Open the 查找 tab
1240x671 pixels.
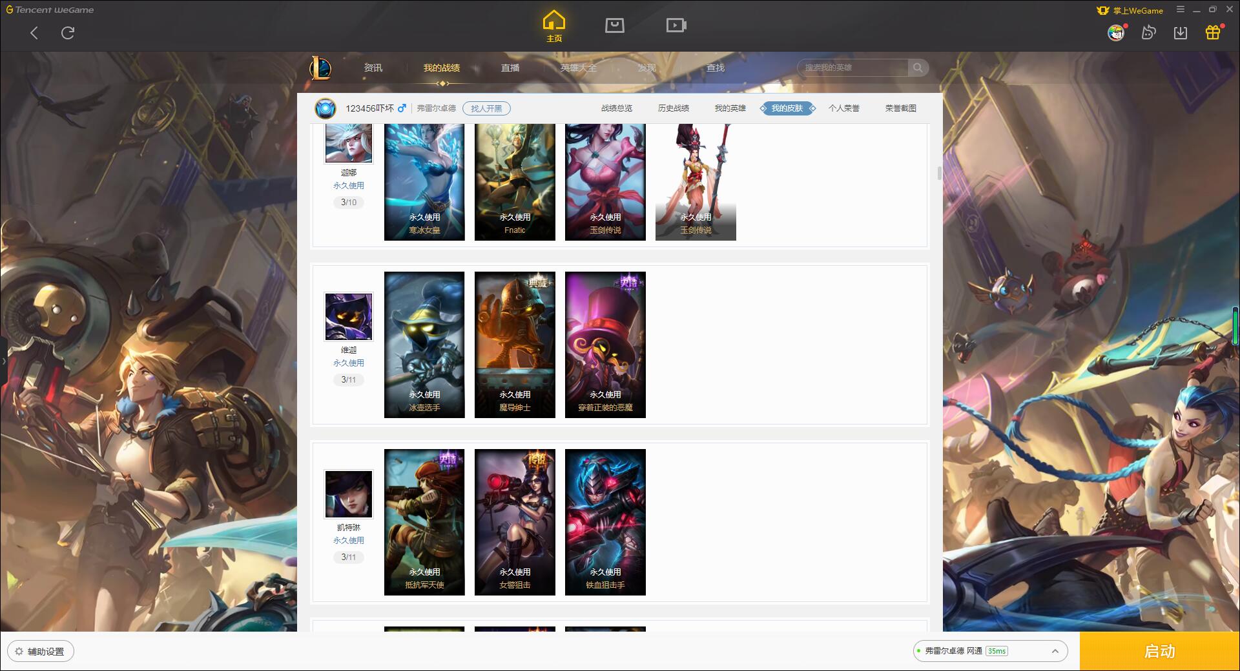(x=716, y=68)
